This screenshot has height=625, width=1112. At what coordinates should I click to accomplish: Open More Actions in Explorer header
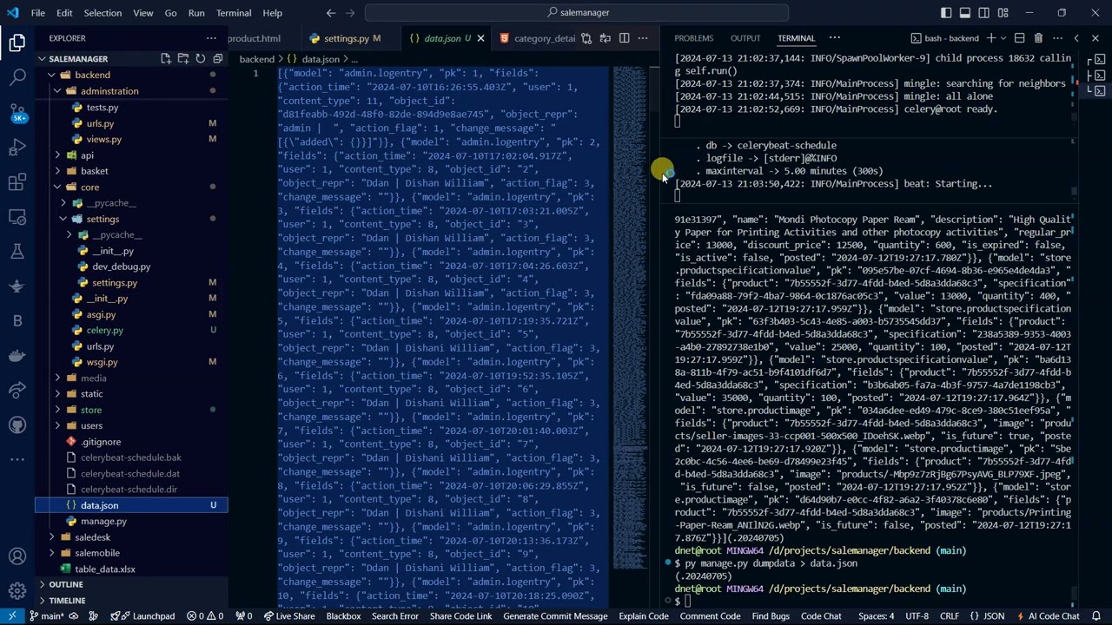click(x=211, y=38)
